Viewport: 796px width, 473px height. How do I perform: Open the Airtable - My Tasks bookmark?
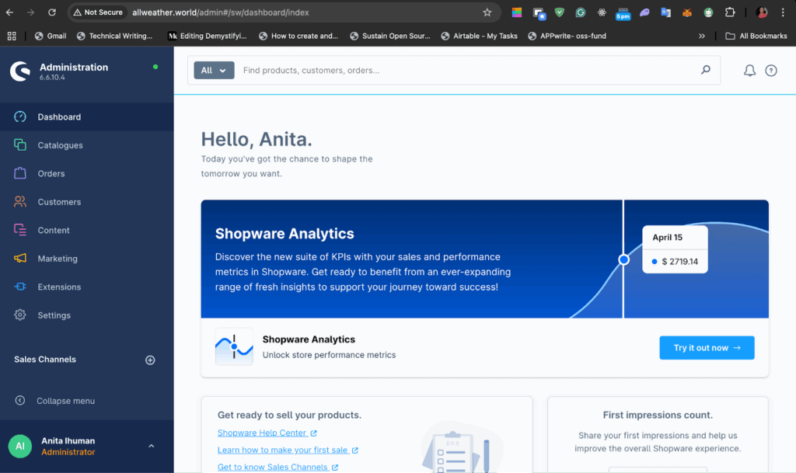(479, 36)
